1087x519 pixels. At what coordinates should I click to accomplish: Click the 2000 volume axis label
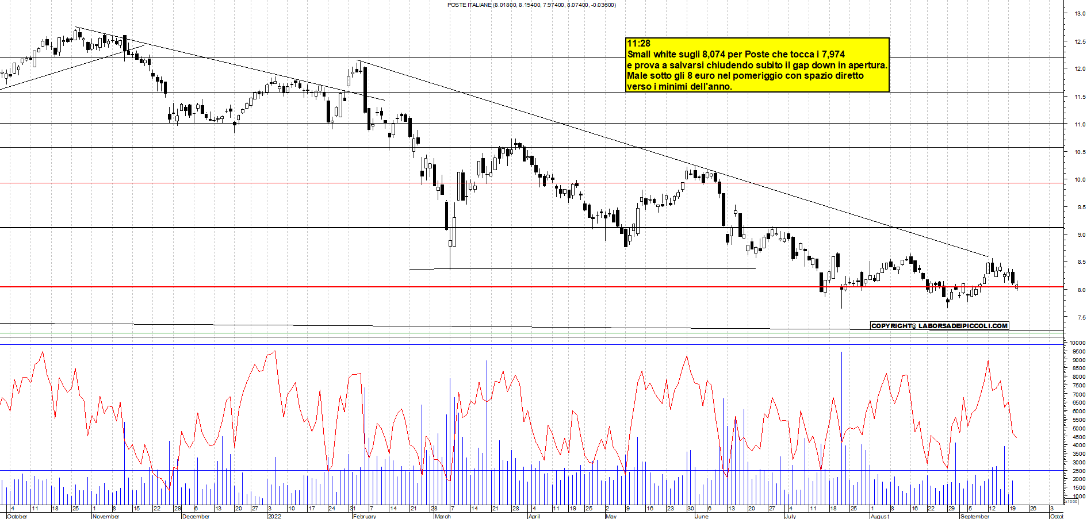pos(1079,479)
